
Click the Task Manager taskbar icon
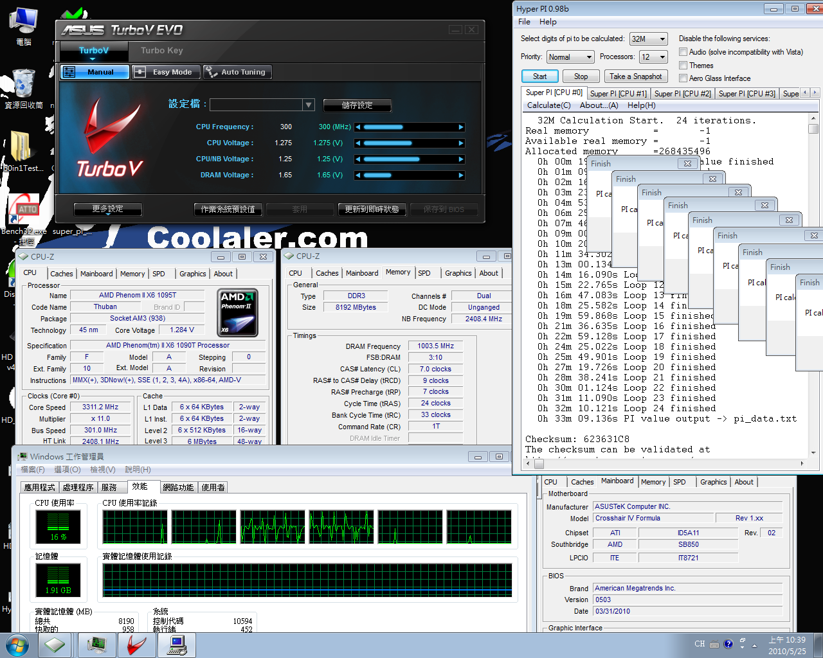coord(97,645)
